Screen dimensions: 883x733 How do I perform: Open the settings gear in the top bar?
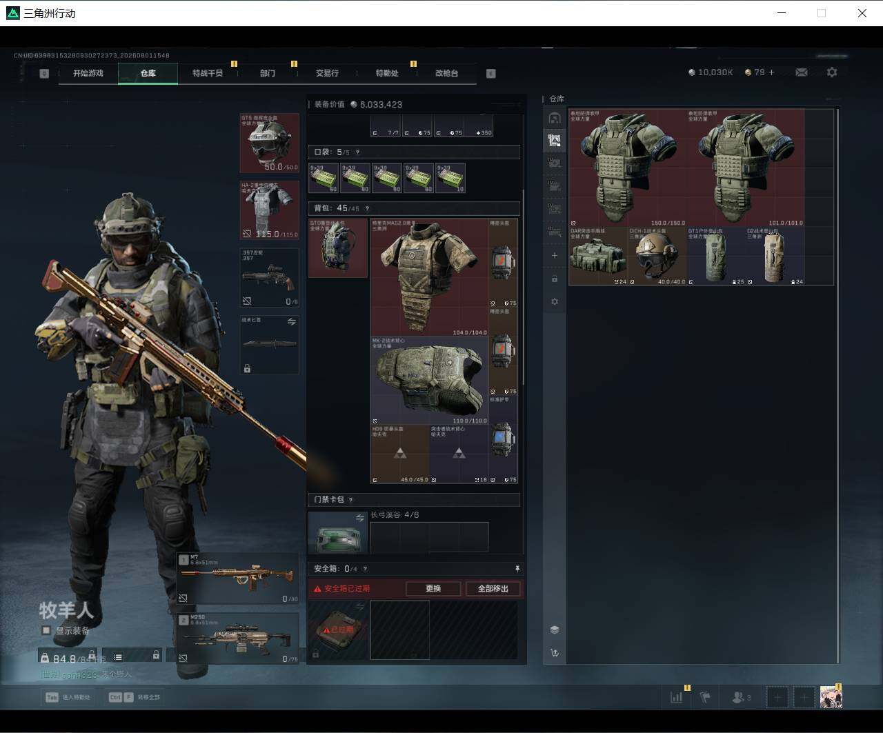(832, 72)
